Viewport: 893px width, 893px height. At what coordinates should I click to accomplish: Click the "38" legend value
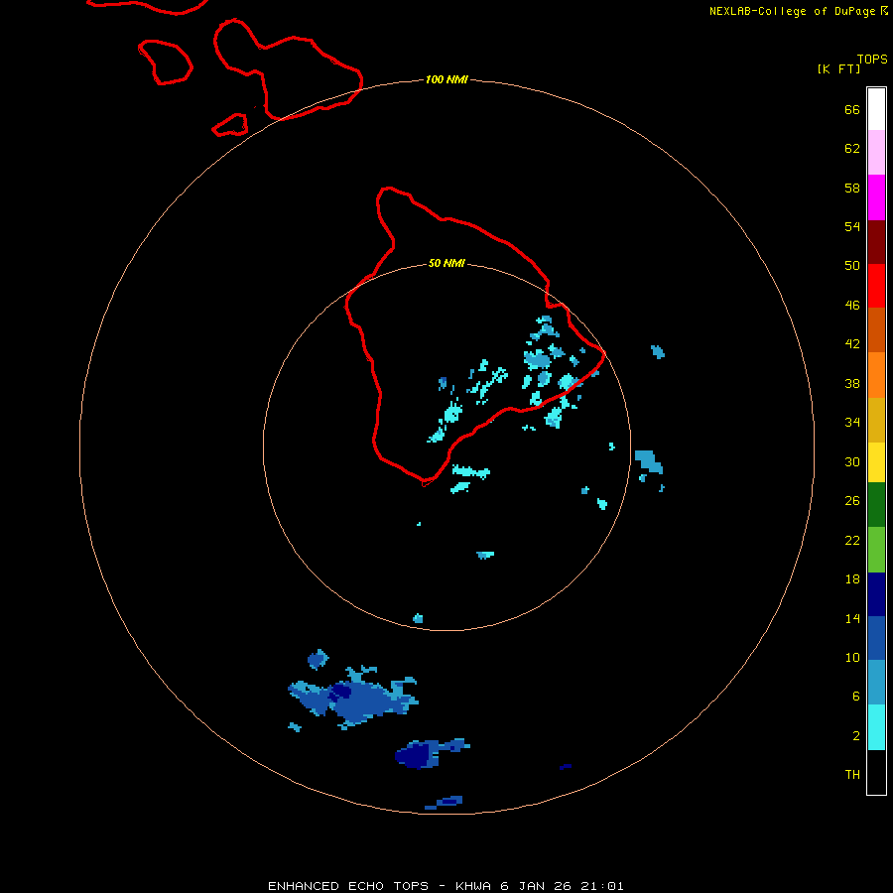(x=852, y=383)
